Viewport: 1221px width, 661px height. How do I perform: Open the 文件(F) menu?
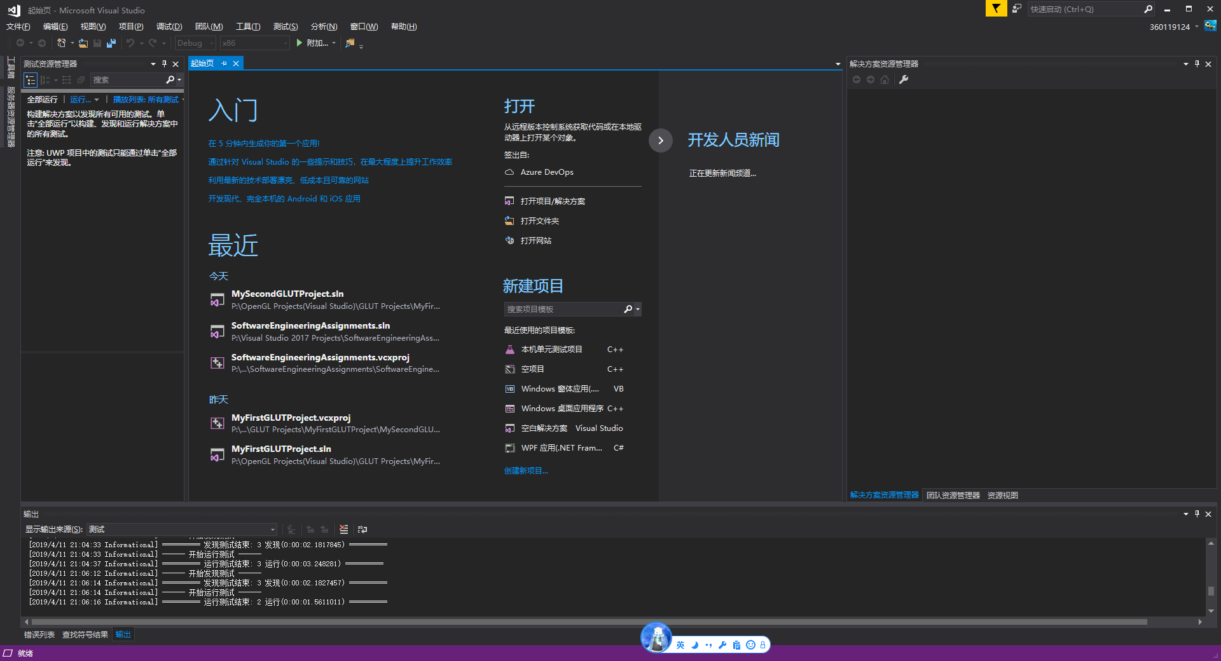18,27
